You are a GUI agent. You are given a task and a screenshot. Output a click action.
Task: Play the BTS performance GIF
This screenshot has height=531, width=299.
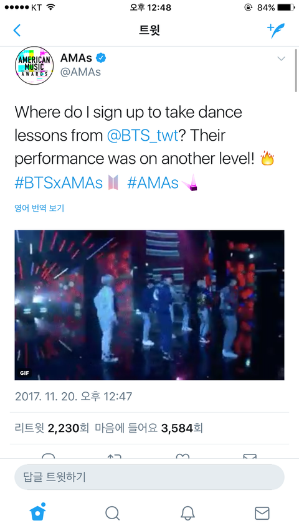tap(149, 305)
